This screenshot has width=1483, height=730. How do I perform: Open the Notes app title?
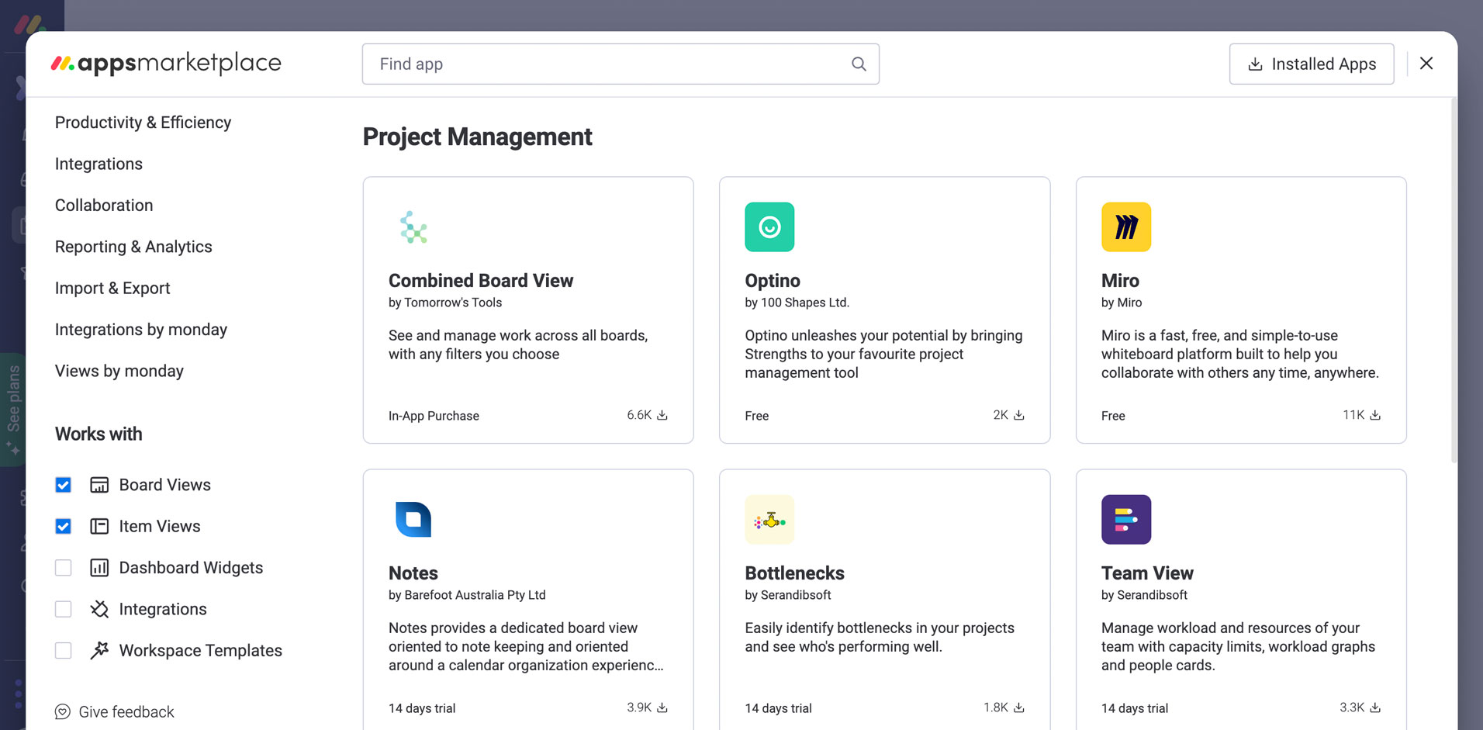pos(413,573)
